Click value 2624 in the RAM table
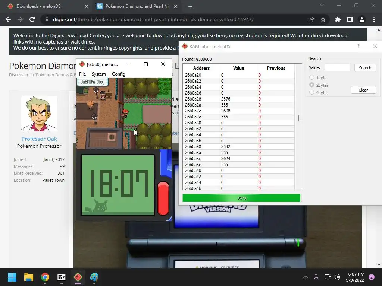 click(226, 159)
